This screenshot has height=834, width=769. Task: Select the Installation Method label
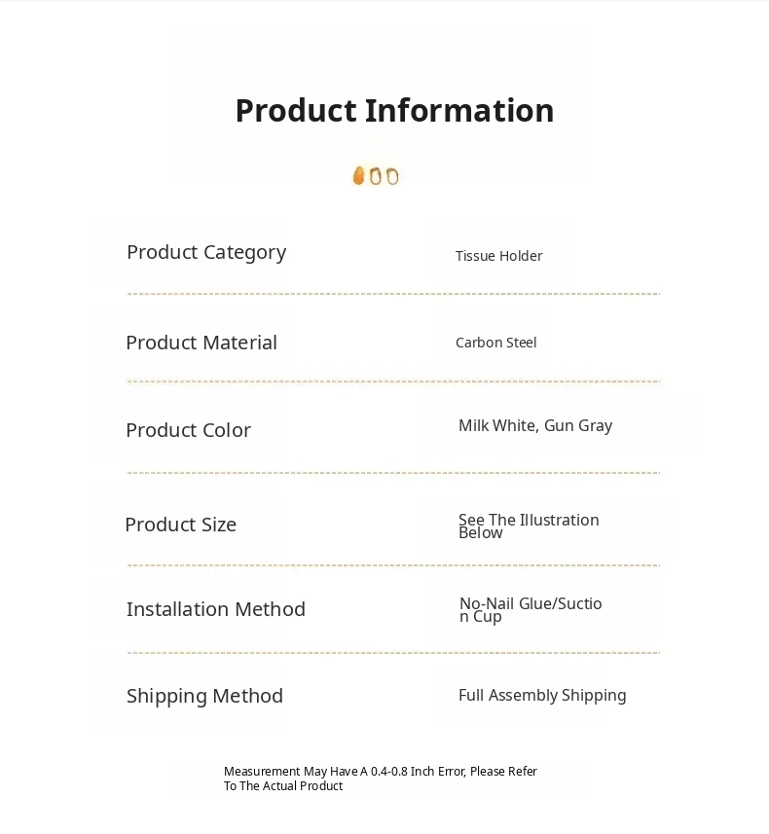coord(215,609)
